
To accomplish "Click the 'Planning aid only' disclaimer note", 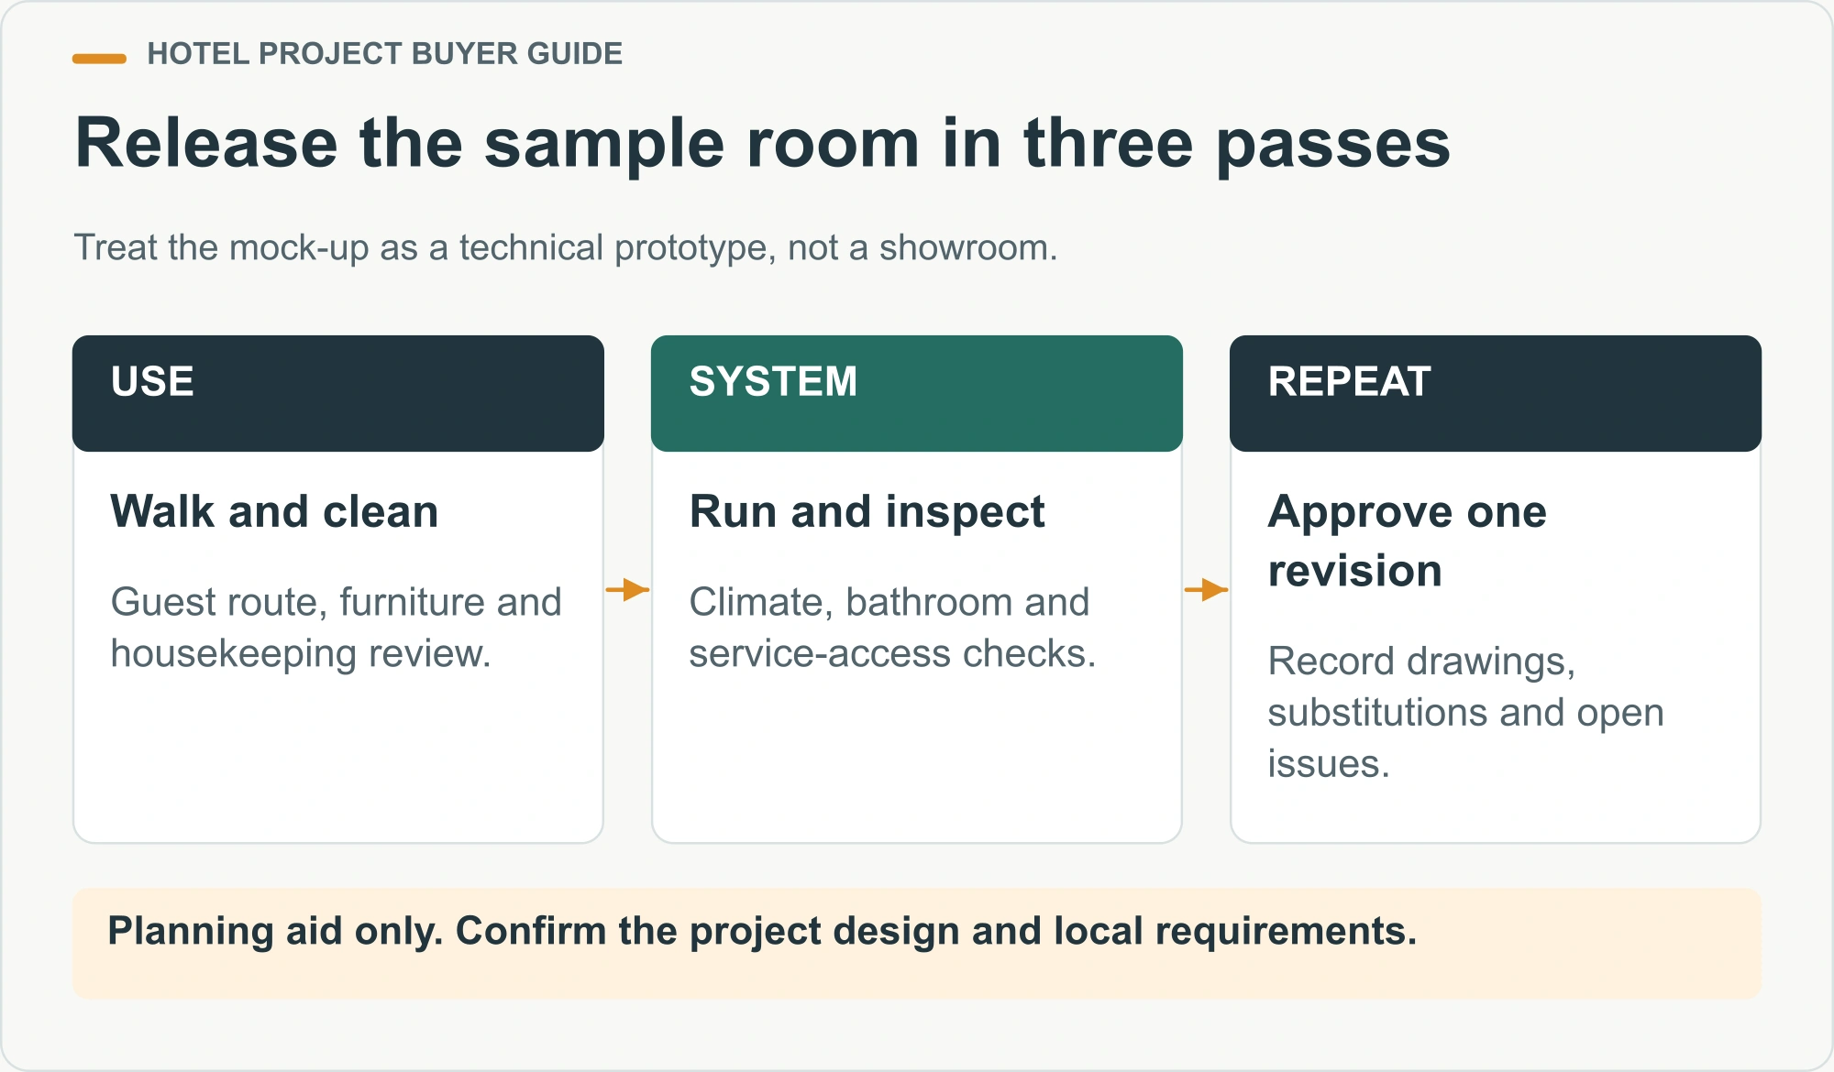I will (917, 943).
